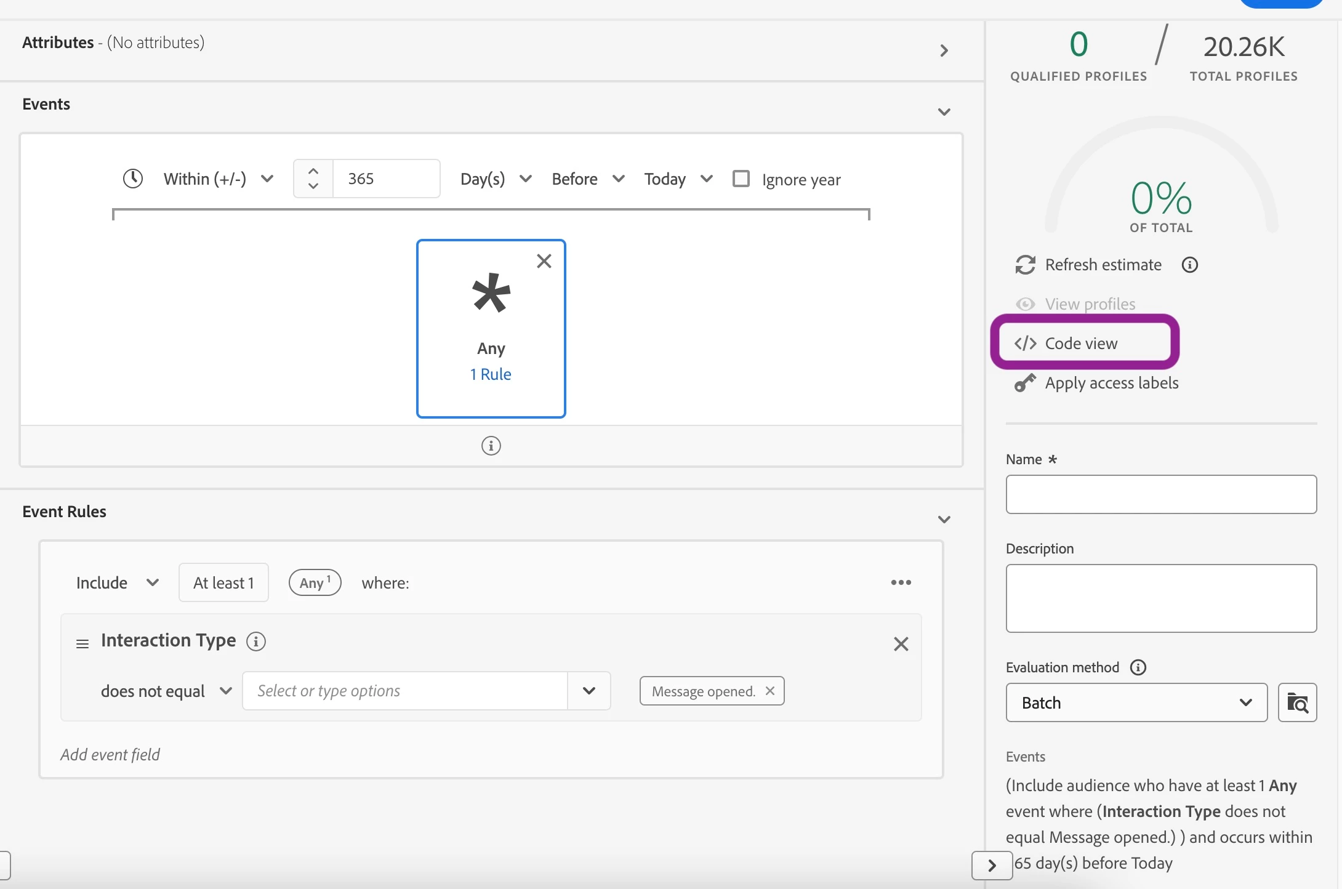Click the Refresh estimate icon

(1025, 265)
